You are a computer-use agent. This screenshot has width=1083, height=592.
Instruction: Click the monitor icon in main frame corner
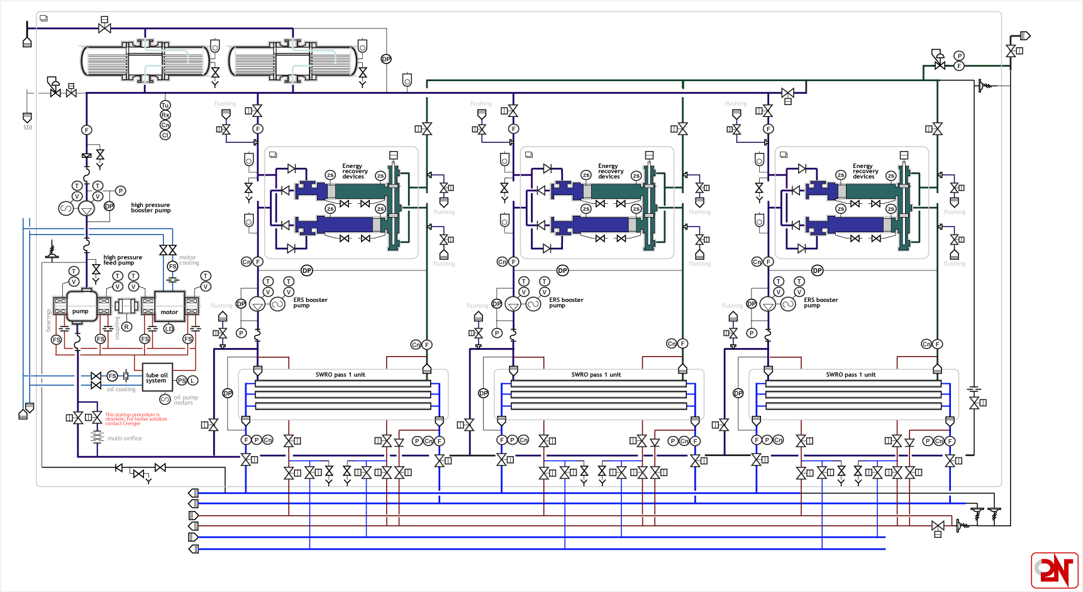[x=44, y=18]
